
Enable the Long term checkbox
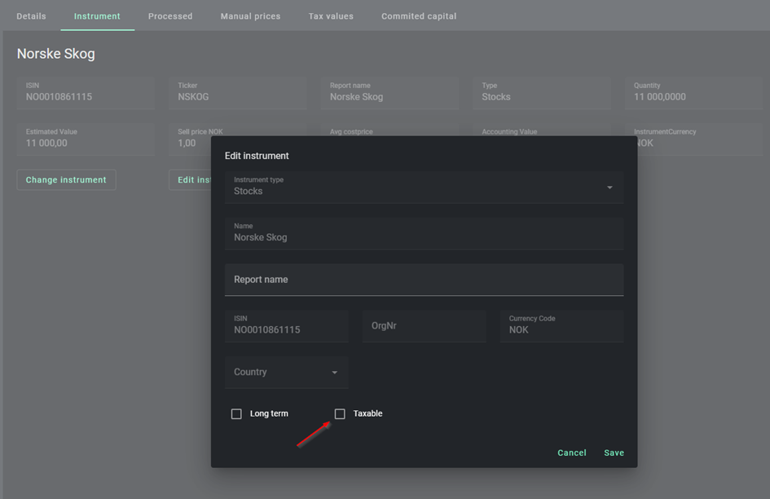point(236,414)
